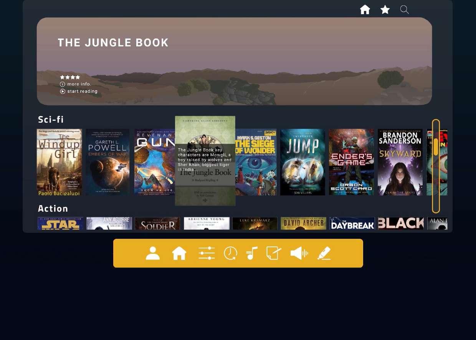This screenshot has height=340, width=476.
Task: Click the four-star rating in banner
Action: click(x=70, y=77)
